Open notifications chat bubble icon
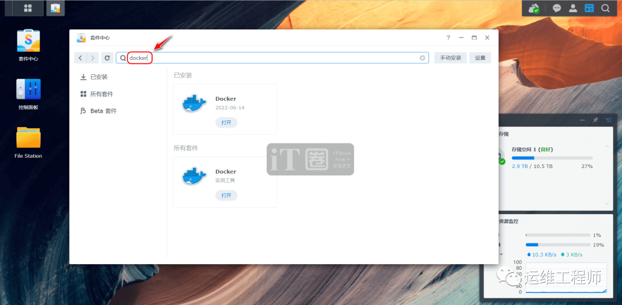The image size is (622, 305). tap(556, 8)
